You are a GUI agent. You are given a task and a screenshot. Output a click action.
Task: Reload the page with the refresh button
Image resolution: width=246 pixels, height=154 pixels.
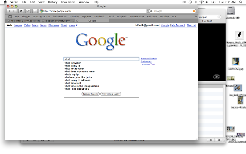(21, 11)
